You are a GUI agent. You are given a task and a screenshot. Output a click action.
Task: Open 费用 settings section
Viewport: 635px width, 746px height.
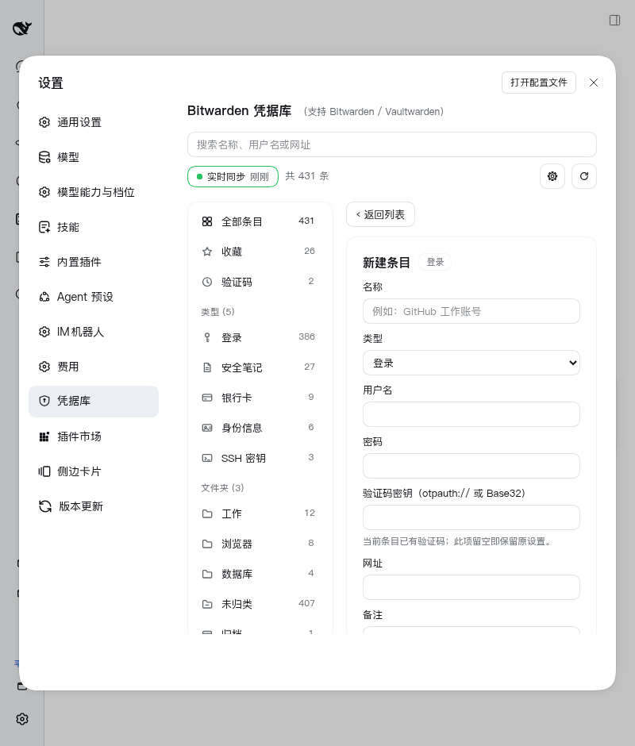click(x=94, y=367)
